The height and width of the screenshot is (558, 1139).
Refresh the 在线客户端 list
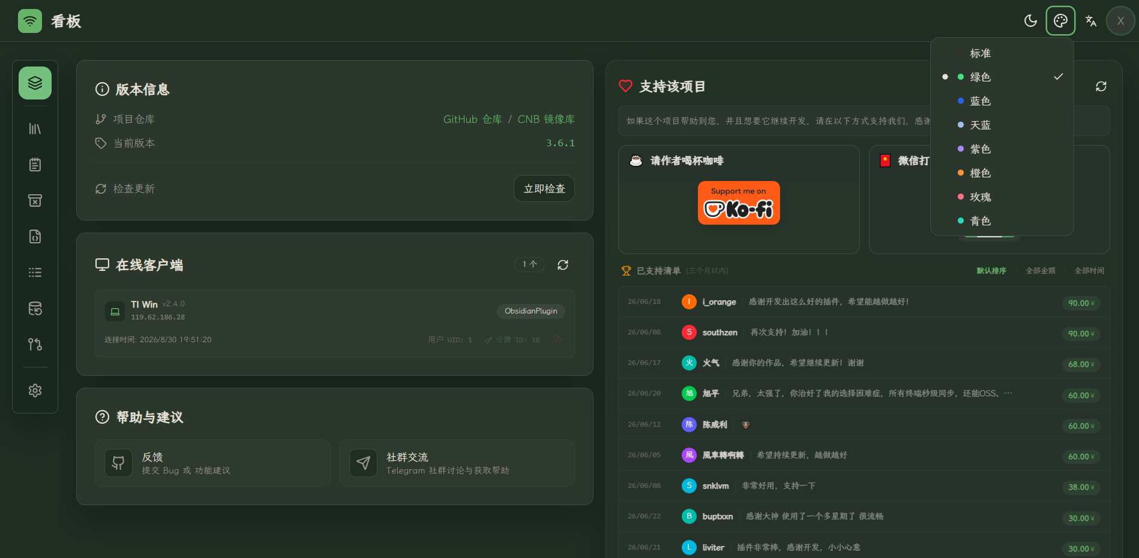pyautogui.click(x=563, y=265)
